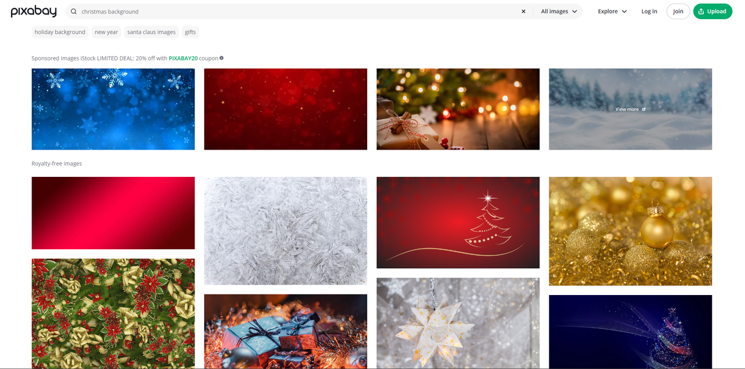This screenshot has width=745, height=369.
Task: Click View more on snowy sponsored image
Action: pyautogui.click(x=630, y=109)
